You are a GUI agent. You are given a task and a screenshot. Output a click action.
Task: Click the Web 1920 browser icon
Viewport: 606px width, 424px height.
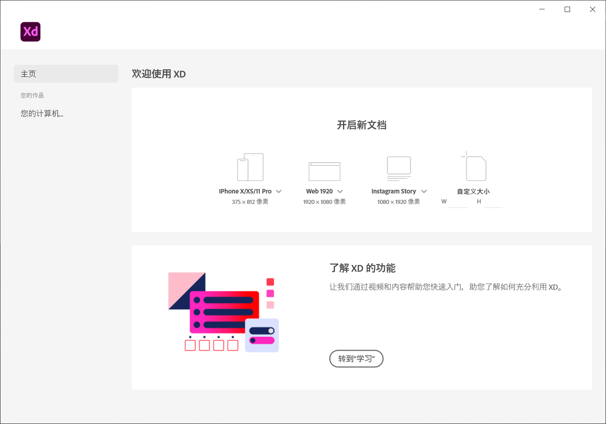coord(324,171)
